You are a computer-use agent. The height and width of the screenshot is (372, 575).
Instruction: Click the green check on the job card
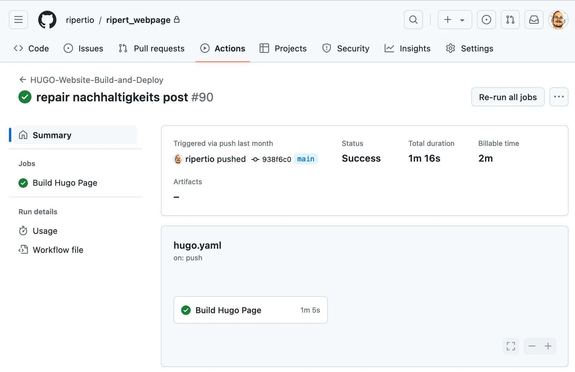tap(186, 310)
